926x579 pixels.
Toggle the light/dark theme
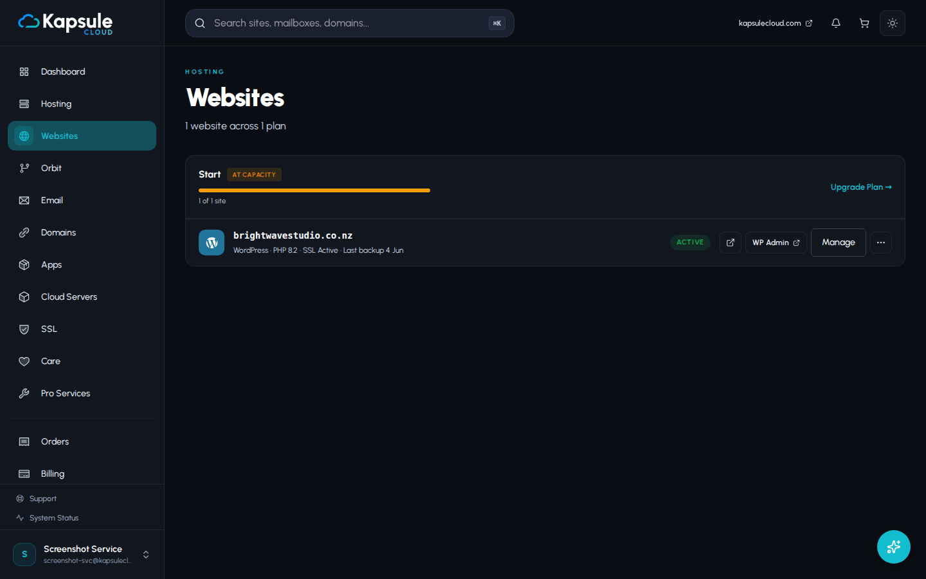point(893,23)
